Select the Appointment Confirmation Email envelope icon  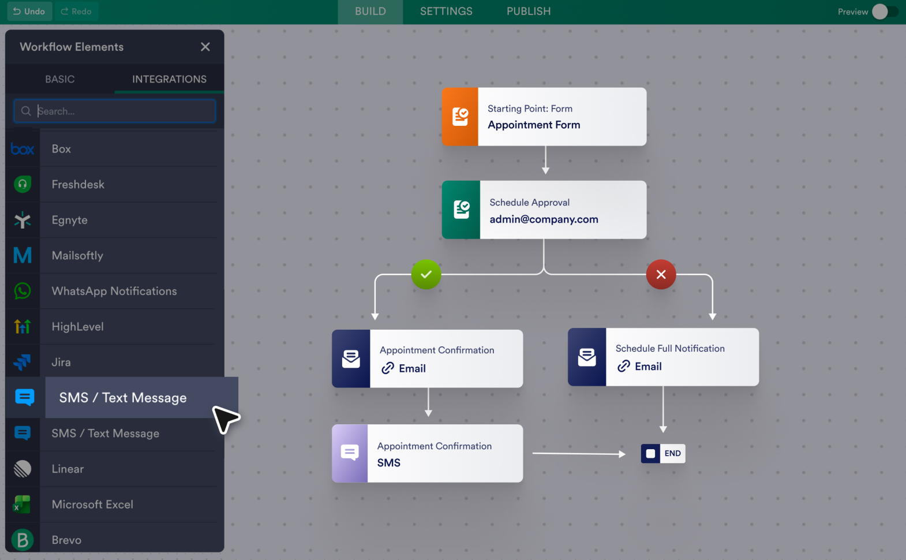pos(351,359)
